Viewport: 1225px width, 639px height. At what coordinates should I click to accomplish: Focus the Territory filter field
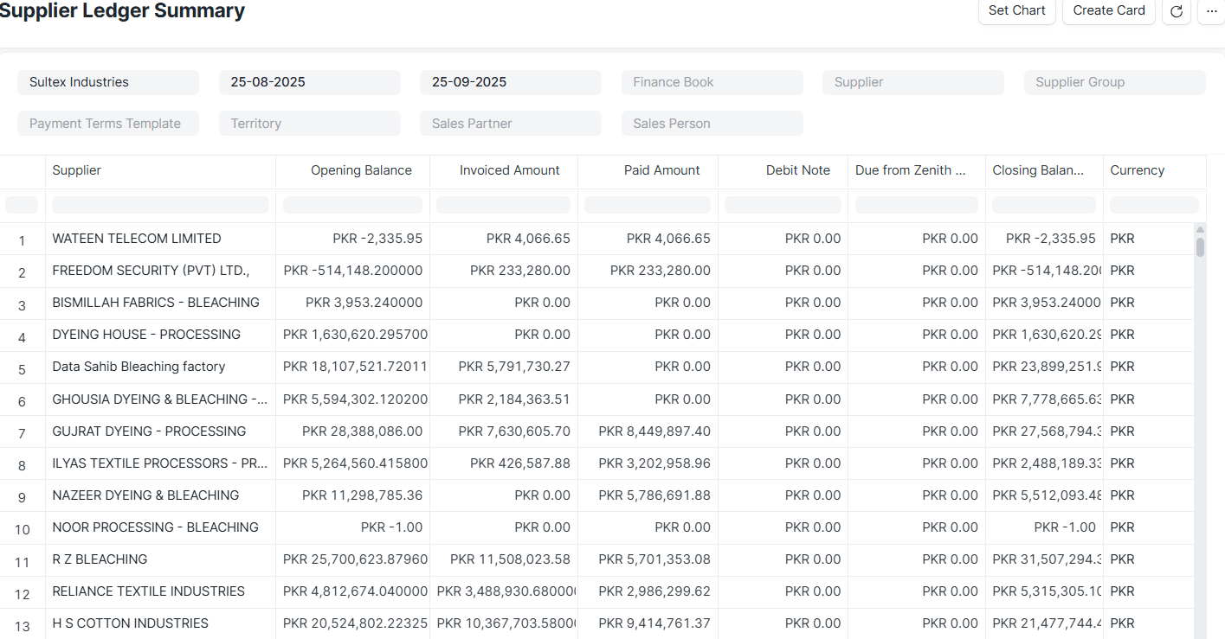(x=310, y=124)
